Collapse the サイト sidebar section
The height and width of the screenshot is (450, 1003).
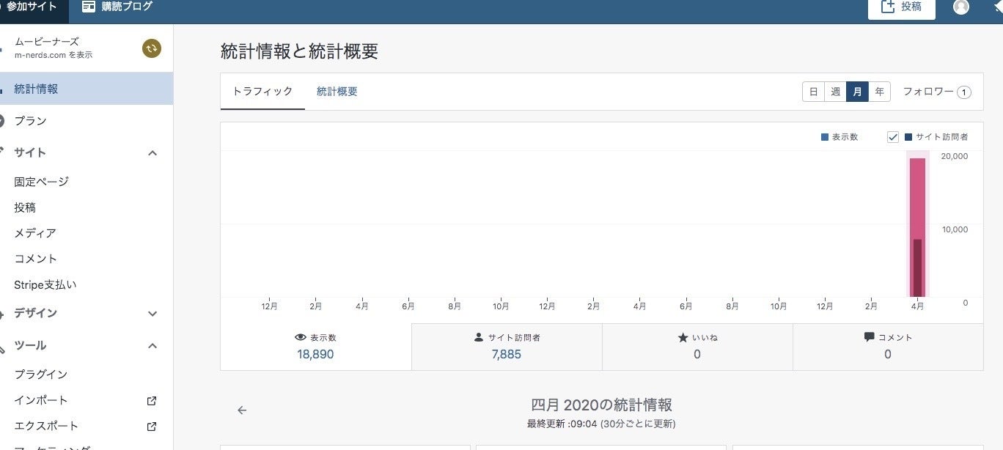[x=153, y=152]
